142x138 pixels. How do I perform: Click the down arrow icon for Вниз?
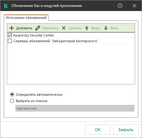[x=106, y=28]
